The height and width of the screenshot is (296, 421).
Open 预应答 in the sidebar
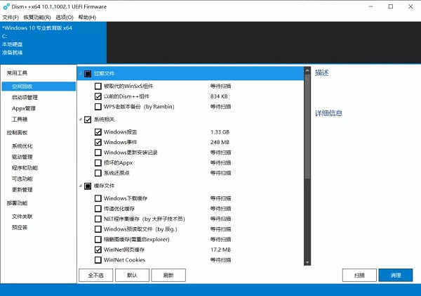(20, 227)
